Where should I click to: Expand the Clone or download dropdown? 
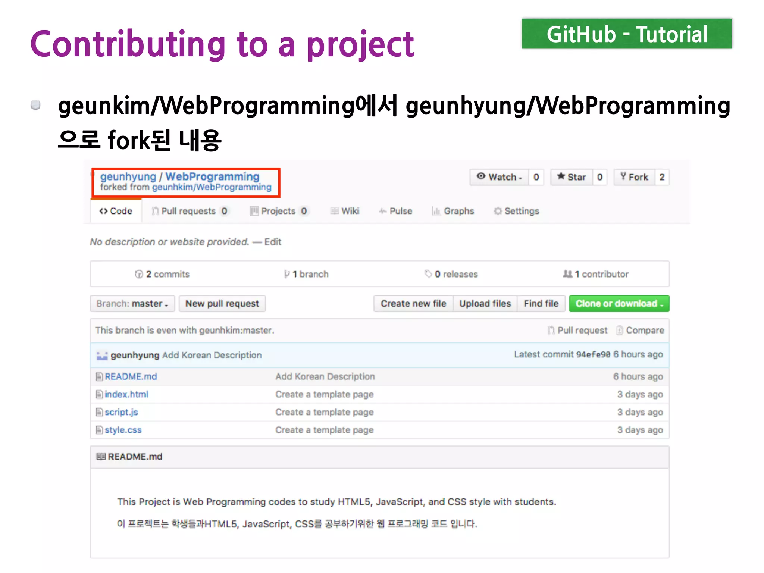point(619,303)
